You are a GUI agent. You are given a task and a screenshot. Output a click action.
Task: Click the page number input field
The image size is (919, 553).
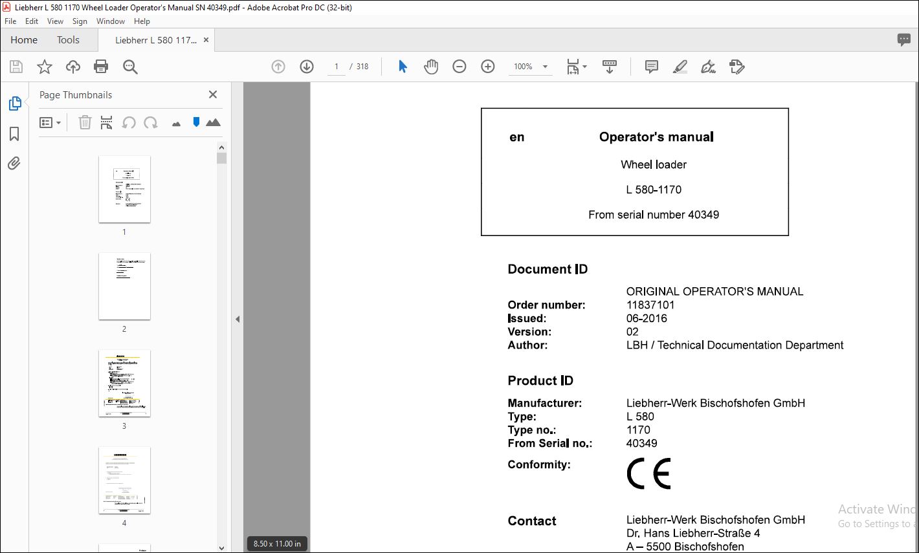(337, 67)
